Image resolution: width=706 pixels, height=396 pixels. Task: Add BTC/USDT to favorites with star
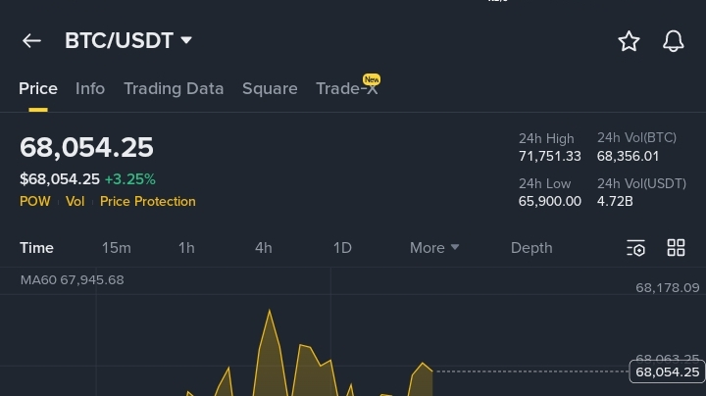629,40
